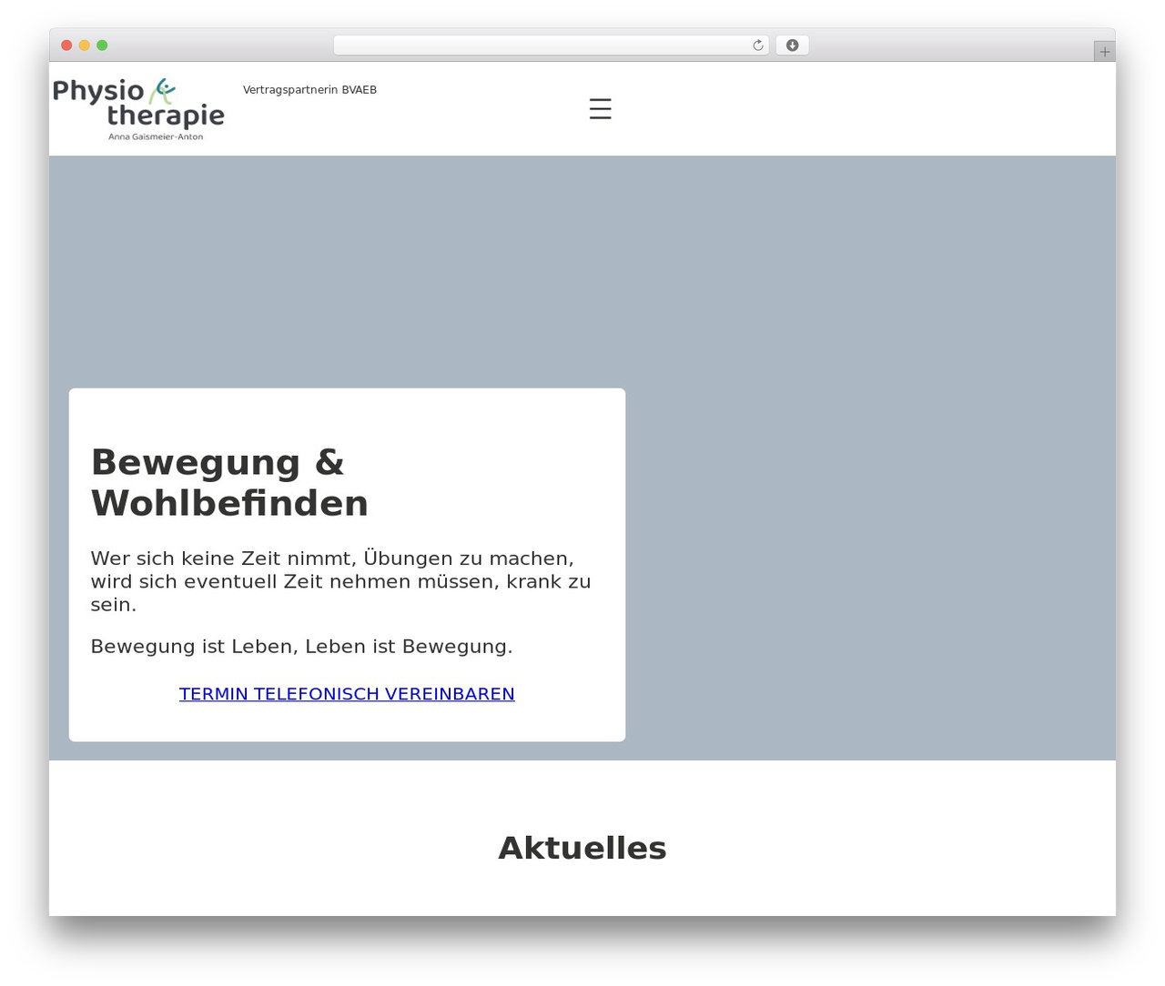
Task: Click the quote paragraph about Übungen
Action: coord(341,581)
